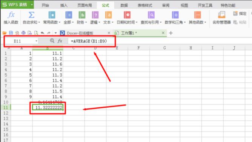This screenshot has width=252, height=142.
Task: Open the Insert Function (fx) tool
Action: click(11, 17)
